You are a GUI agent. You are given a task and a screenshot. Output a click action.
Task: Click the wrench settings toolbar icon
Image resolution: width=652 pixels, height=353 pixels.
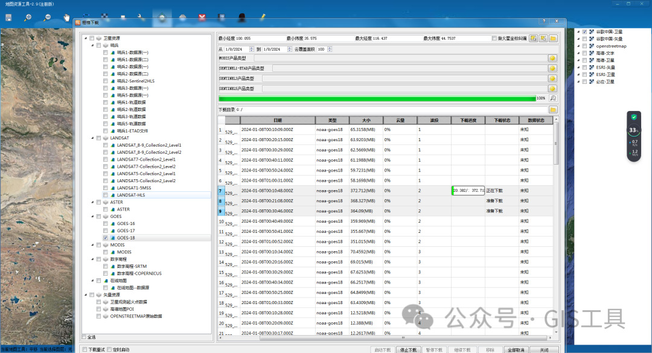141,17
